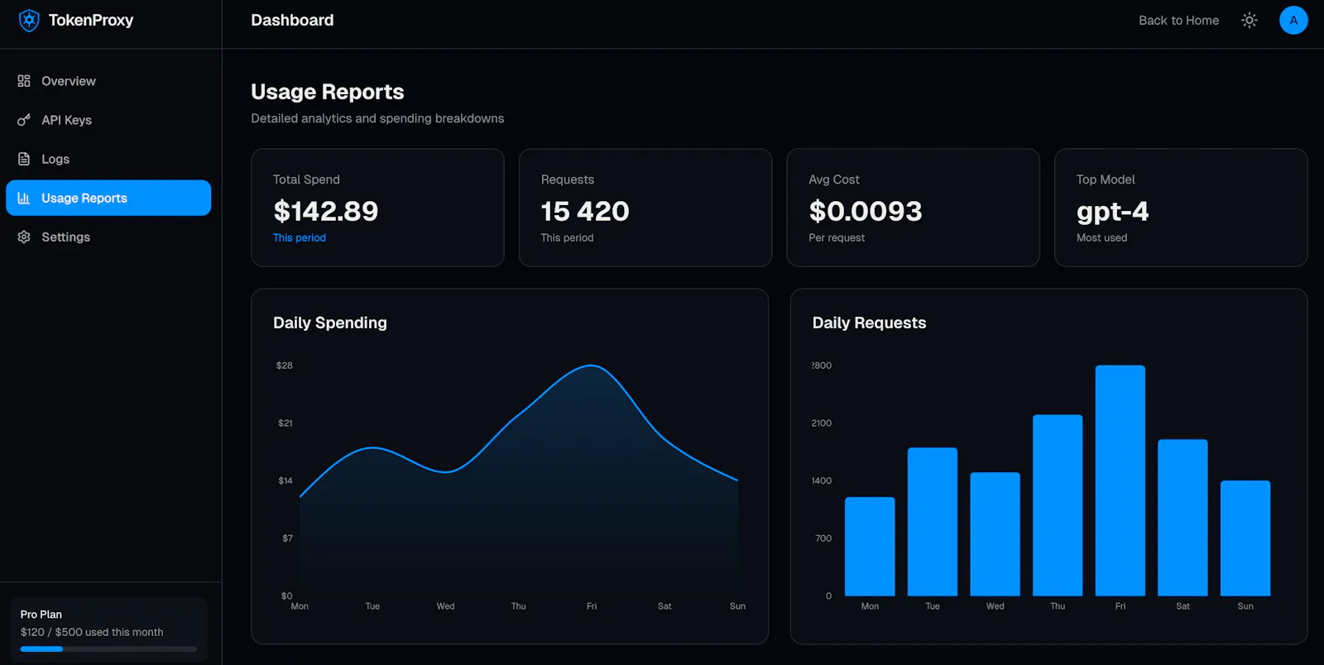
Task: Click the API Keys key icon
Action: tap(24, 120)
